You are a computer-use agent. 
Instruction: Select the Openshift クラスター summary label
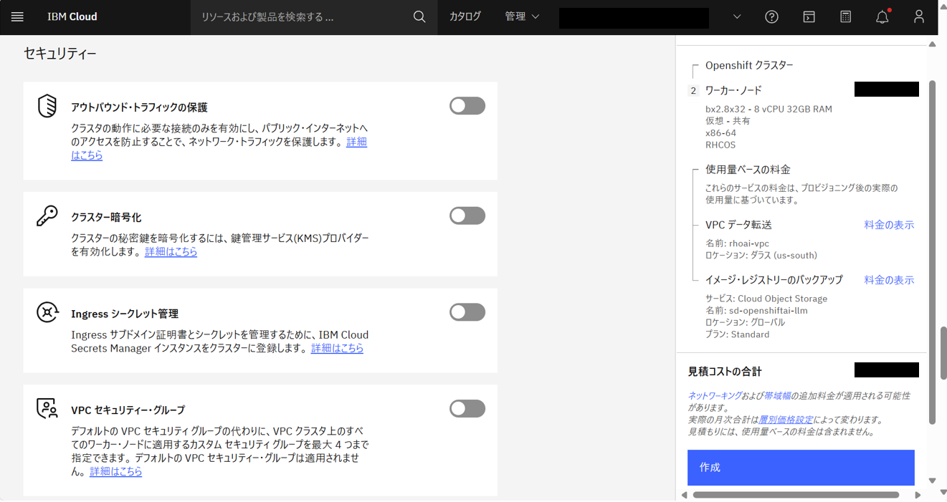pyautogui.click(x=749, y=65)
